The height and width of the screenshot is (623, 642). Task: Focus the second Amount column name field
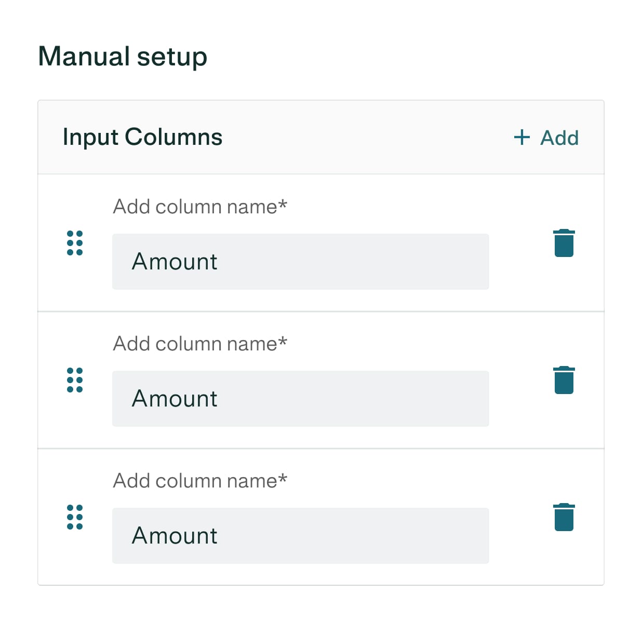(300, 399)
